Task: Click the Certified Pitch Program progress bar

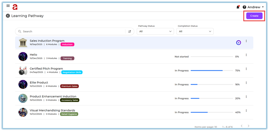Action: coord(212,70)
